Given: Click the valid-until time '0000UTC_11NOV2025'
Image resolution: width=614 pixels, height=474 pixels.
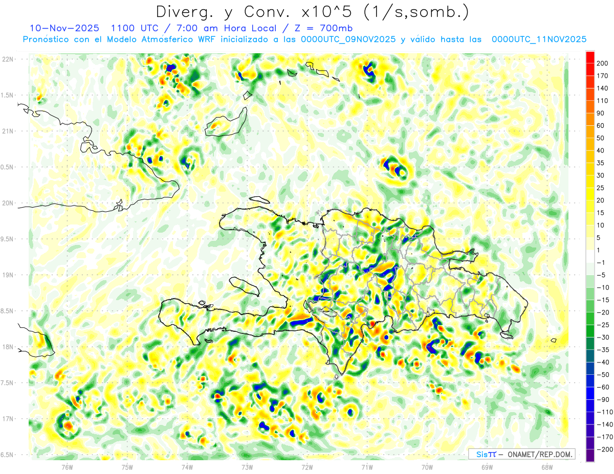Looking at the screenshot, I should tap(539, 39).
